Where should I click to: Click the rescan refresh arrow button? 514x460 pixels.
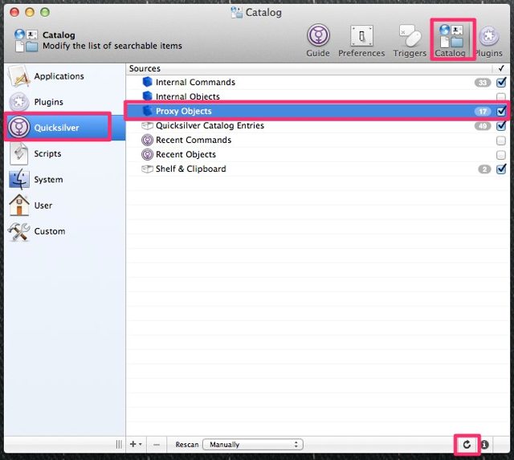click(467, 445)
